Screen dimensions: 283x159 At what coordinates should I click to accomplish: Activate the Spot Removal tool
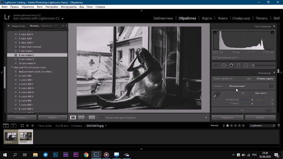coord(224,65)
